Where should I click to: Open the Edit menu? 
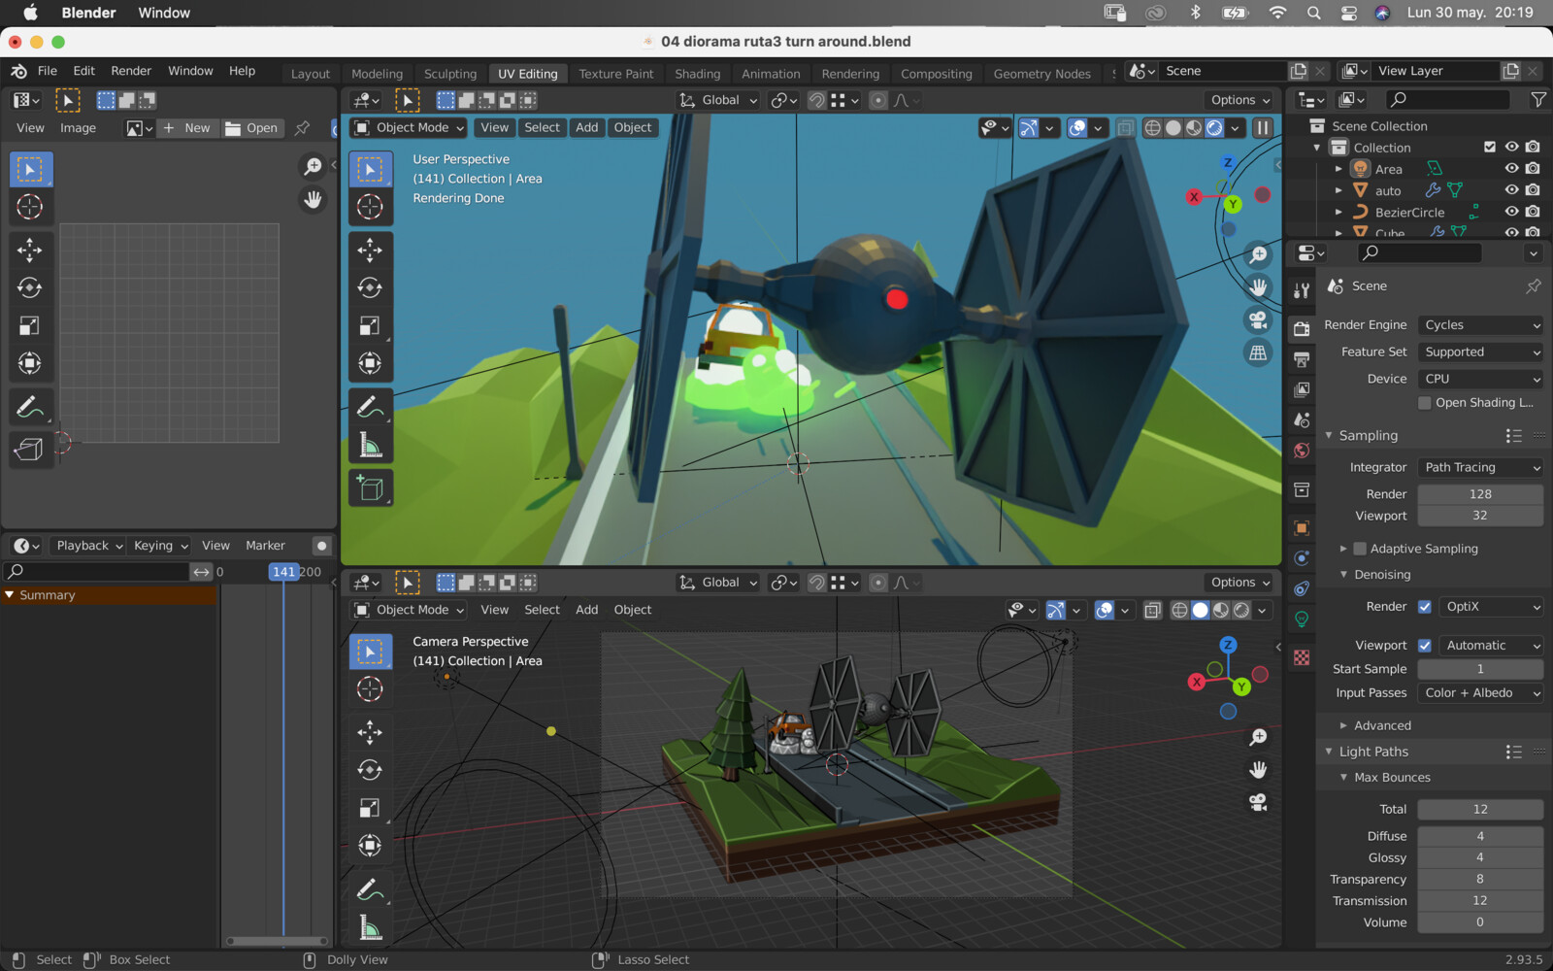(x=84, y=71)
